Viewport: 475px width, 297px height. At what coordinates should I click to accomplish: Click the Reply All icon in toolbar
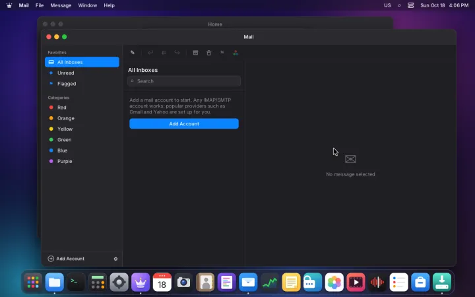tap(164, 52)
